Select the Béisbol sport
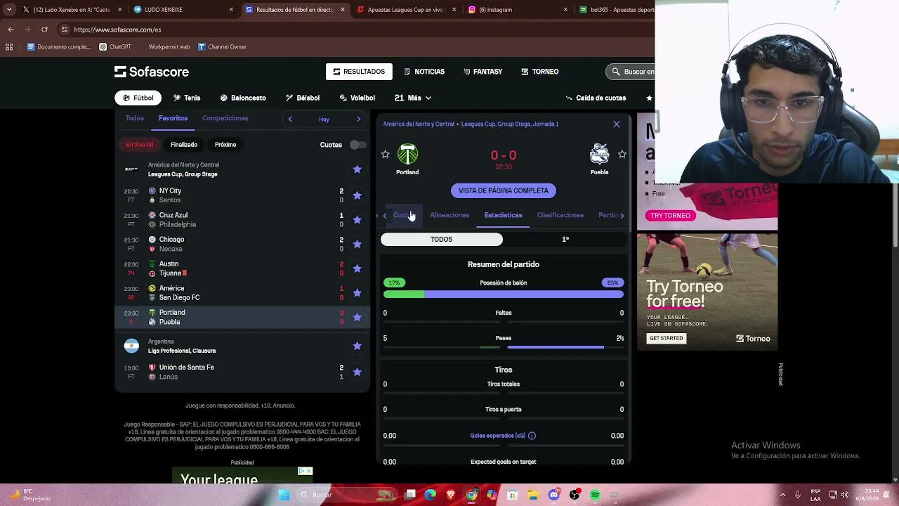The width and height of the screenshot is (899, 506). pos(303,98)
